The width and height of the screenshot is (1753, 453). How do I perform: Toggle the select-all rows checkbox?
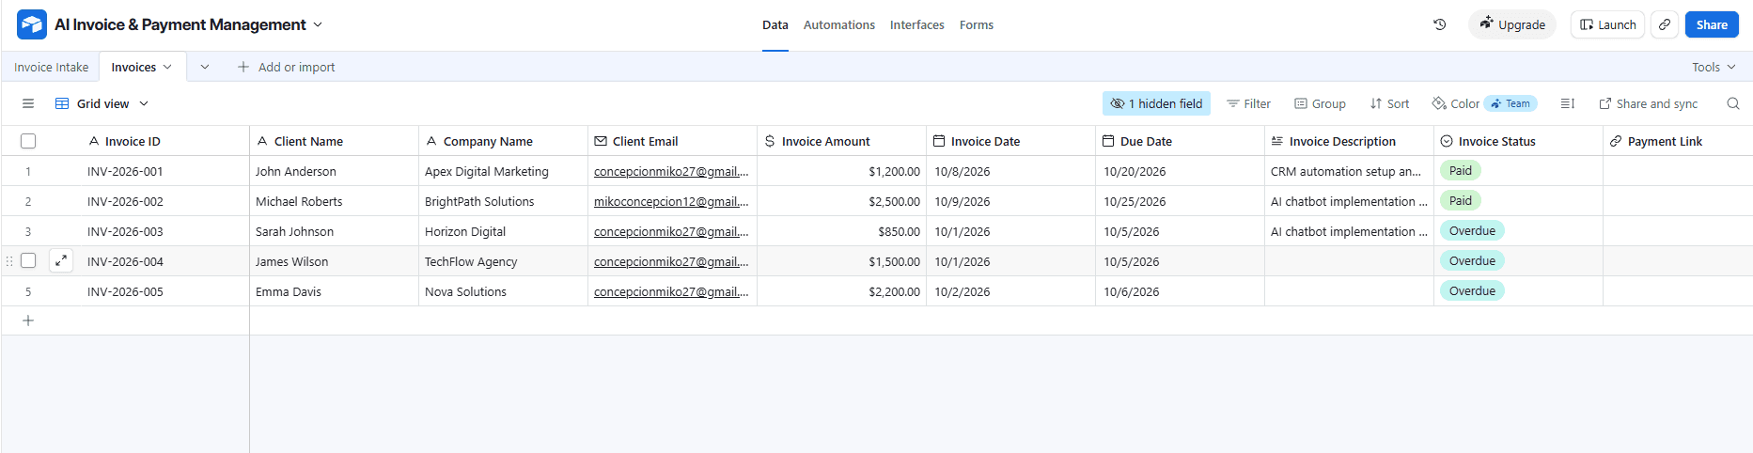click(28, 141)
